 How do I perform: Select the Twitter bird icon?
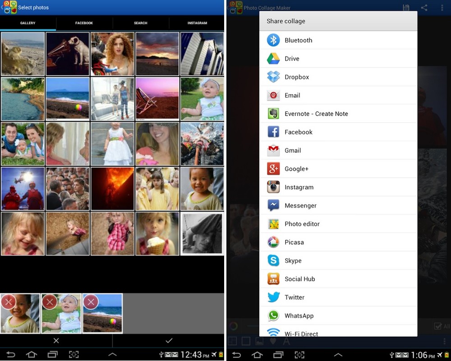coord(273,297)
